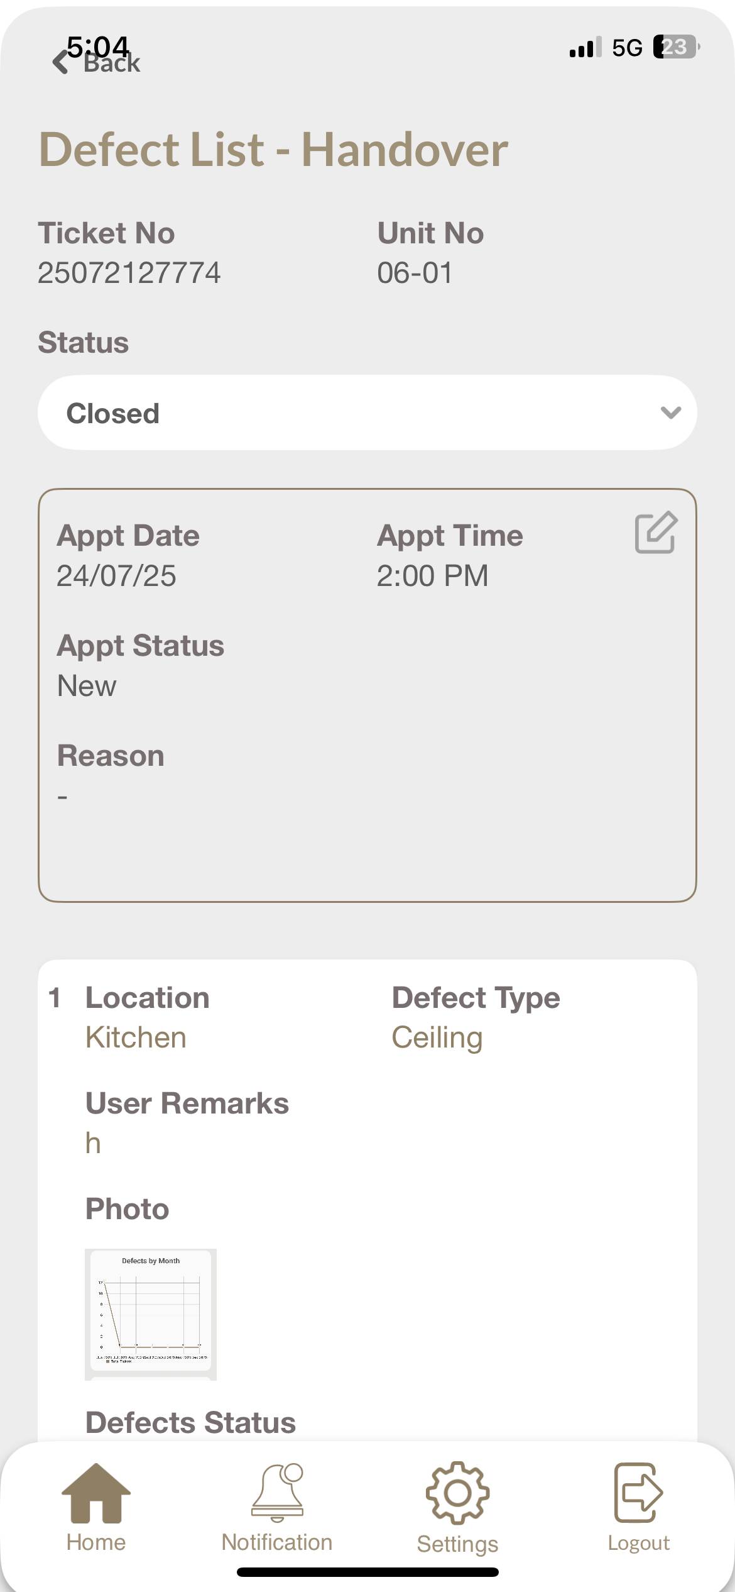Screen dimensions: 735x1592
Task: Tap the Back text link
Action: point(112,64)
